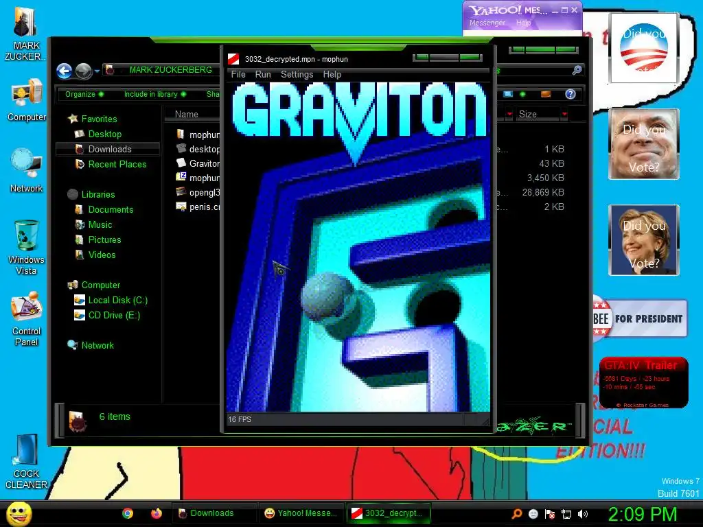Open the smiley face Start button
The width and height of the screenshot is (703, 527).
tap(19, 513)
